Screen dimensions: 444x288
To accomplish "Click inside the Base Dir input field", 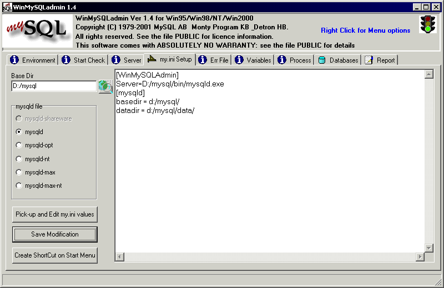I will 54,86.
